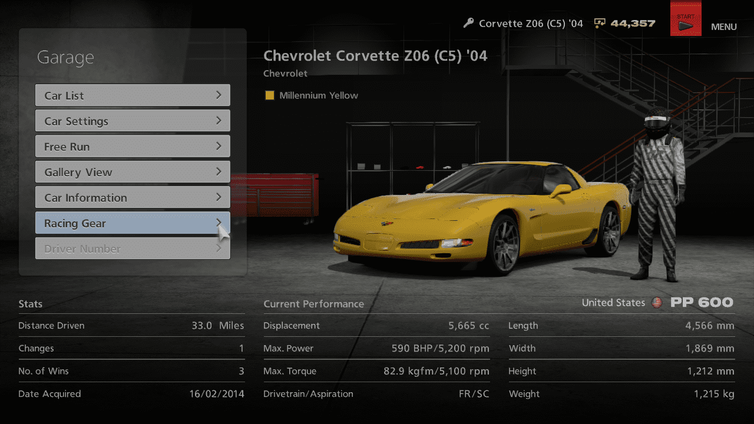Select the Racing Gear menu item

pyautogui.click(x=133, y=223)
